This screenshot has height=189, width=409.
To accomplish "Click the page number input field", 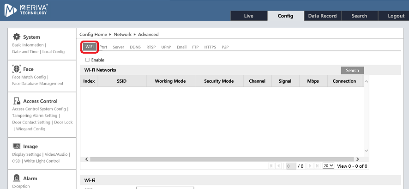I will (x=290, y=166).
